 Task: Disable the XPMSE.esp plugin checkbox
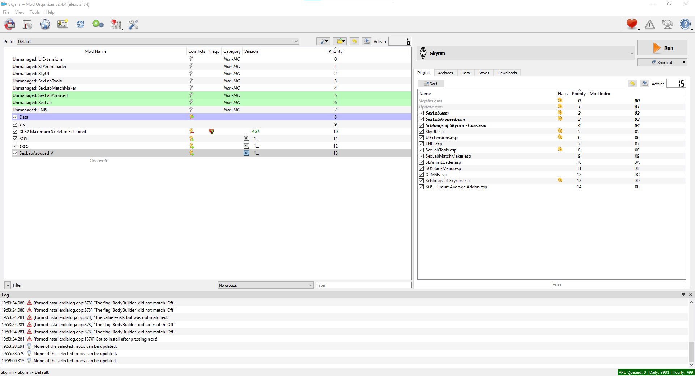421,175
